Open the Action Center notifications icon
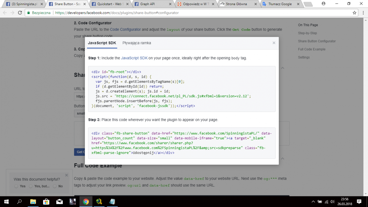The image size is (368, 207). click(359, 202)
